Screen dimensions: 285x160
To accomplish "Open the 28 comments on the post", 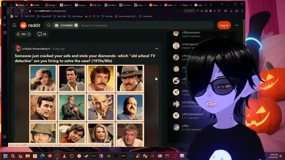I will click(x=42, y=34).
